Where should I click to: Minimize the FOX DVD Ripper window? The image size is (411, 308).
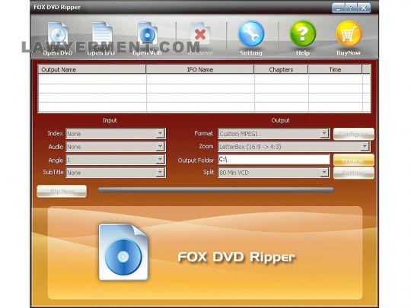point(339,8)
